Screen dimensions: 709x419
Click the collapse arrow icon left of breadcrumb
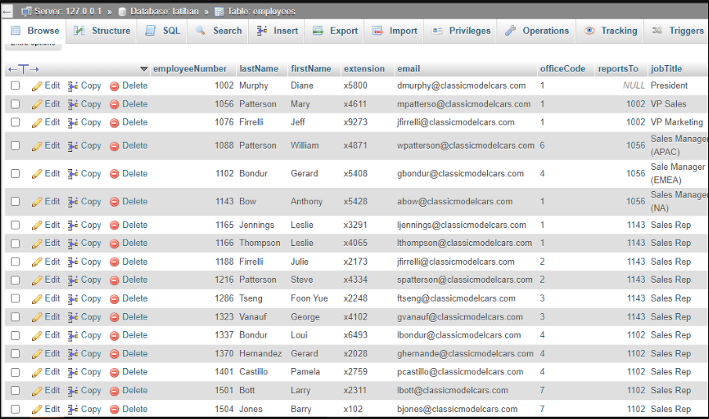[7, 13]
